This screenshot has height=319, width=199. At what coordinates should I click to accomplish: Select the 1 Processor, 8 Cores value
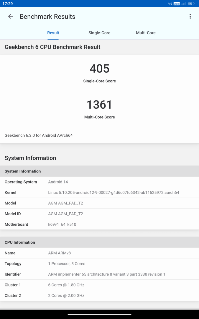coord(67,264)
